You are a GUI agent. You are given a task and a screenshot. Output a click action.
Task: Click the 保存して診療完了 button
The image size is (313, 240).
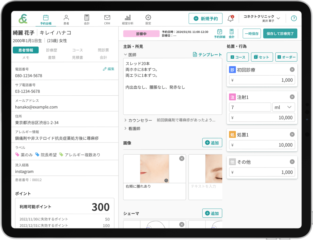click(280, 33)
